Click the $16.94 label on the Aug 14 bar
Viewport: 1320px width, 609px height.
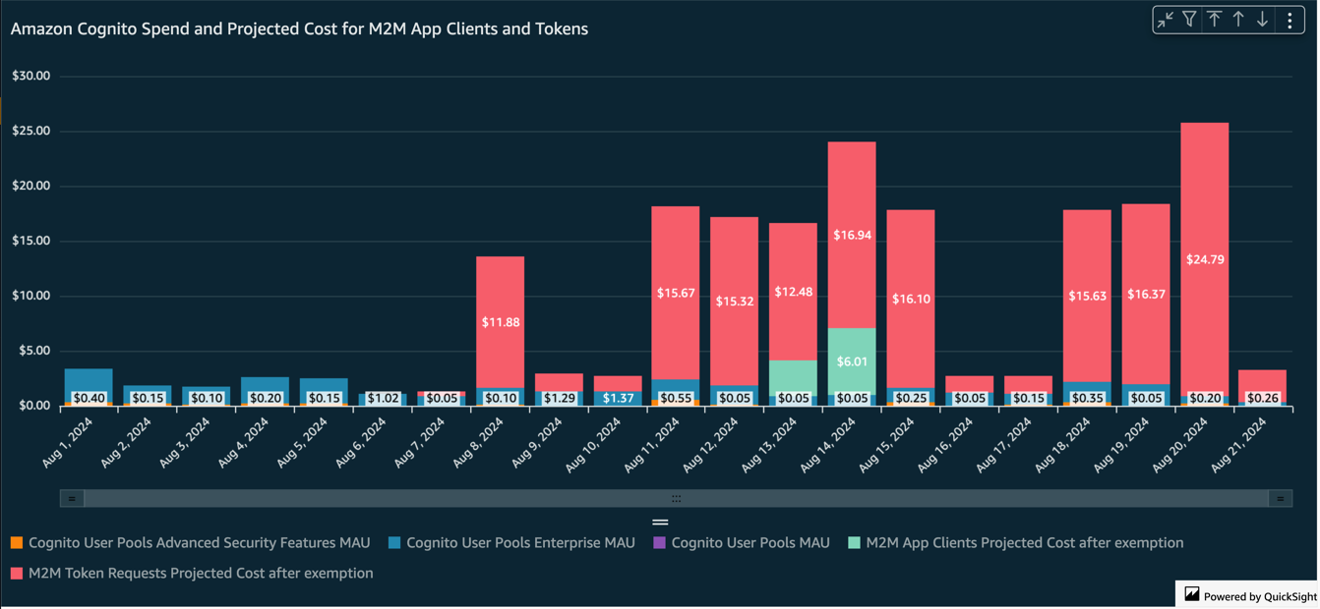click(852, 235)
